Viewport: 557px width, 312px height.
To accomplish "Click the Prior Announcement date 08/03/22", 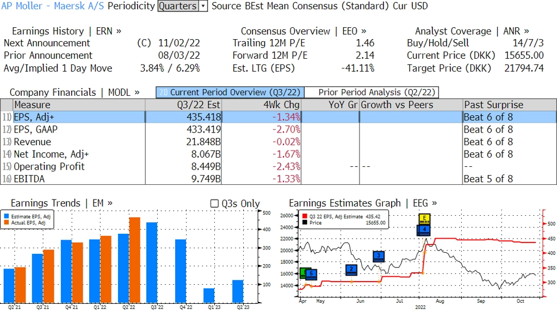I will [x=179, y=55].
